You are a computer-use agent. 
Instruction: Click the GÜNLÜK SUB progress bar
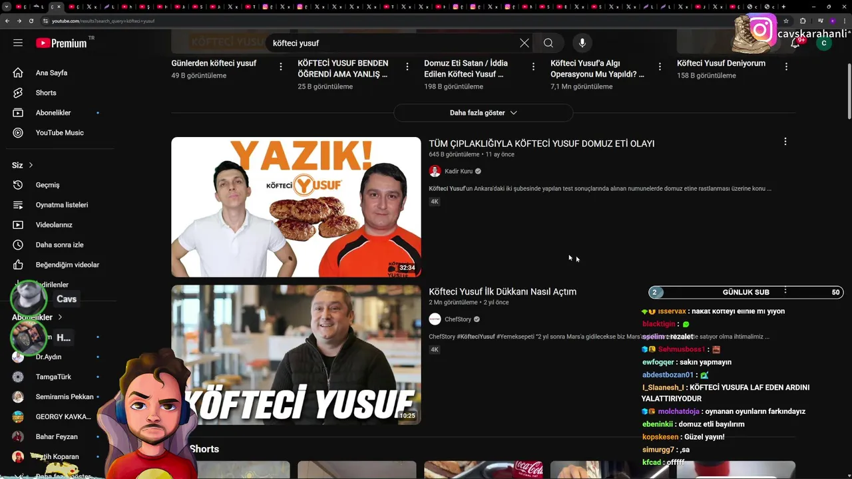(745, 292)
